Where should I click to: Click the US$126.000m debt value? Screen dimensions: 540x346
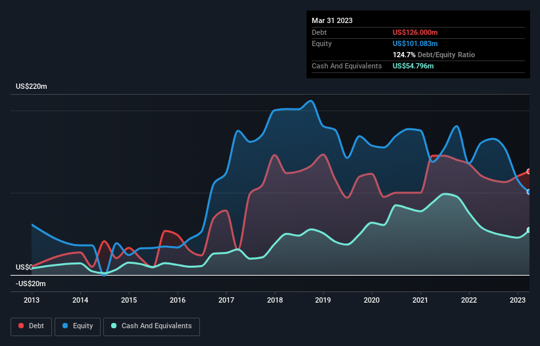(x=415, y=32)
